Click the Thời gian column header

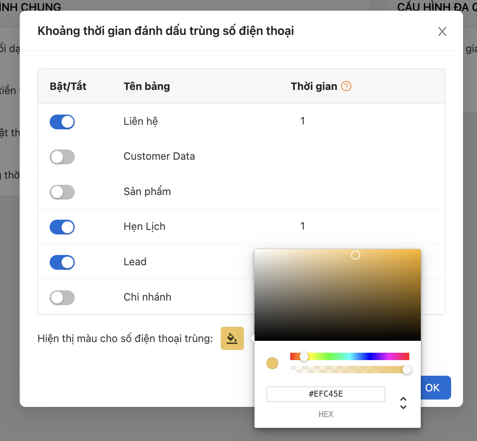tap(314, 87)
